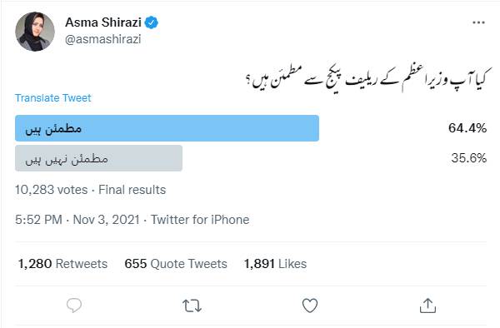View the 1,280 Retweets list
500x328 pixels.
[62, 264]
